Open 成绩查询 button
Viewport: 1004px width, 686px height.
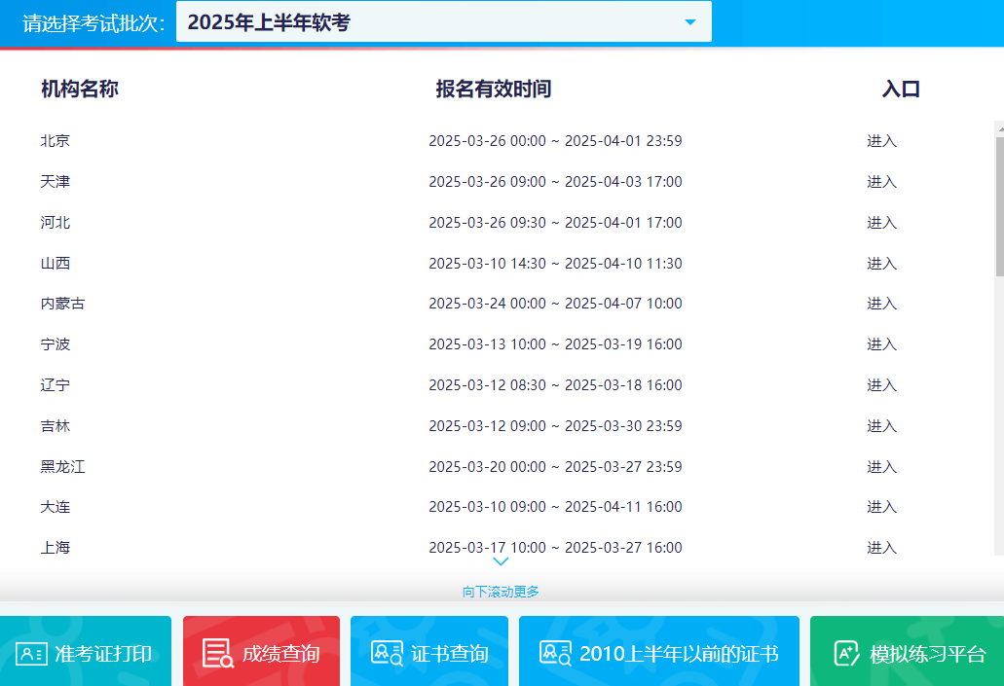pos(261,651)
